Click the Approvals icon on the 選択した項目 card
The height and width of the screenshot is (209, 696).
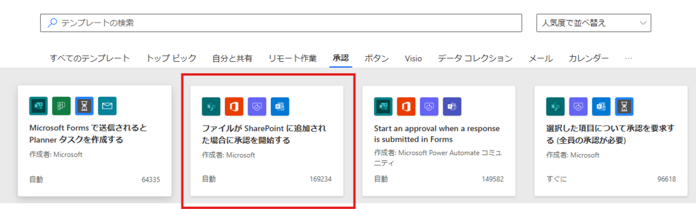[578, 107]
